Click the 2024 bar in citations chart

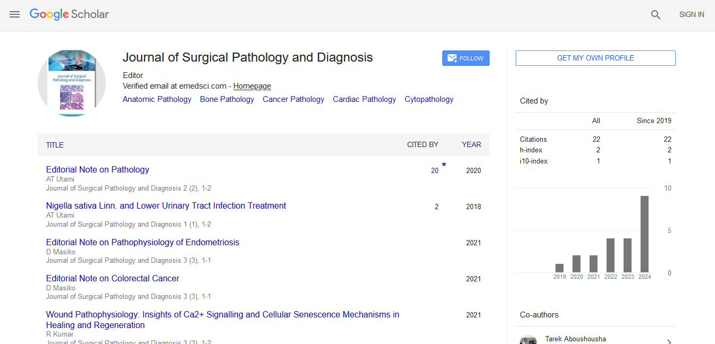(x=644, y=234)
